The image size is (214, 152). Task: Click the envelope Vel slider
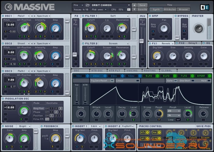pyautogui.click(x=77, y=102)
